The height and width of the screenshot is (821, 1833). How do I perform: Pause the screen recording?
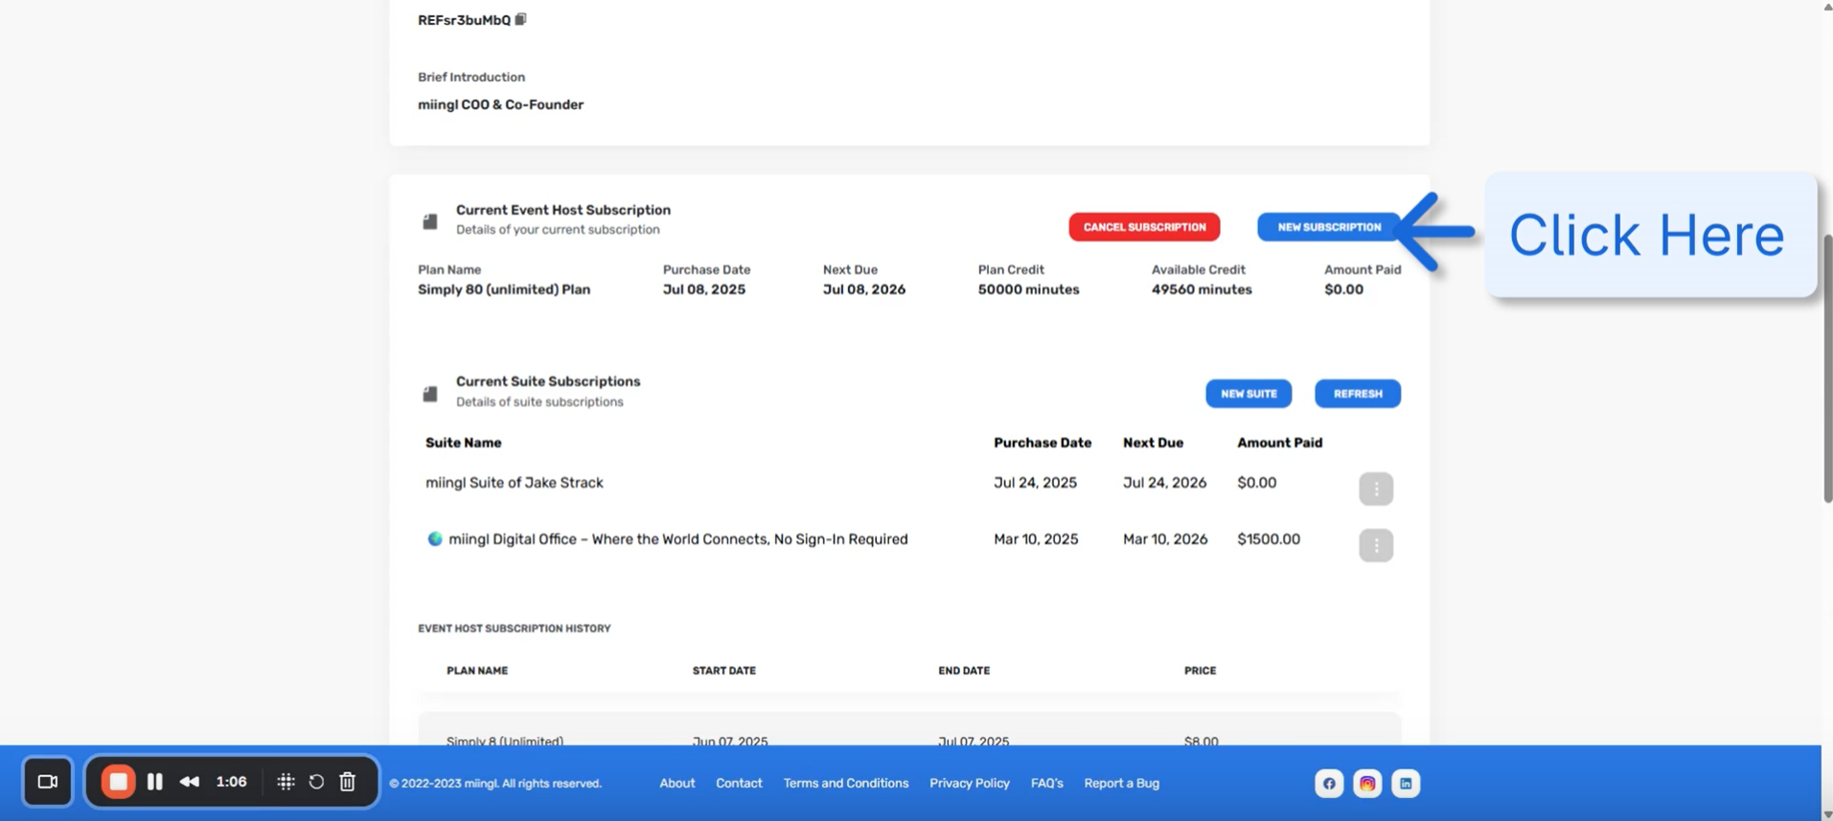coord(154,782)
